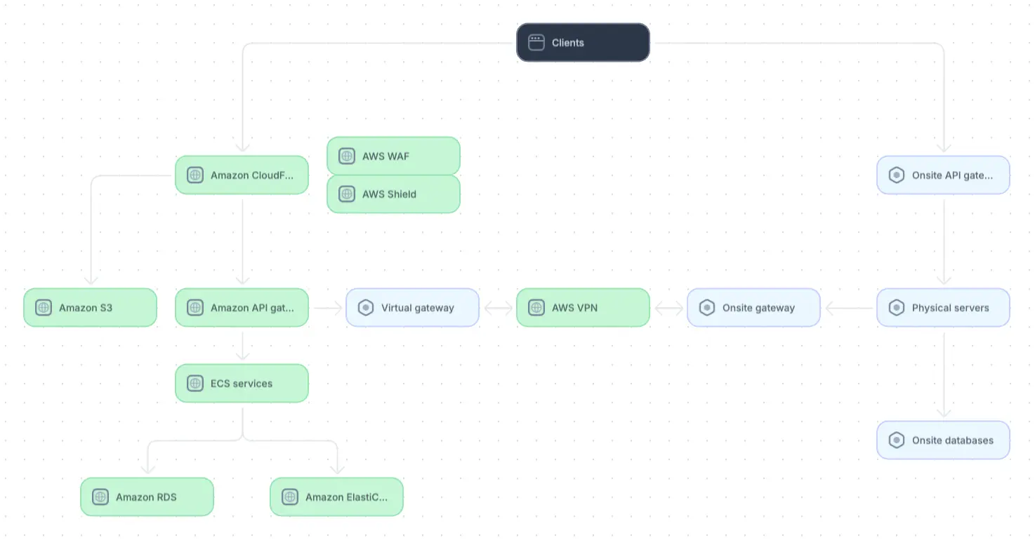Click the hexagon icon on Virtual gateway

[366, 308]
